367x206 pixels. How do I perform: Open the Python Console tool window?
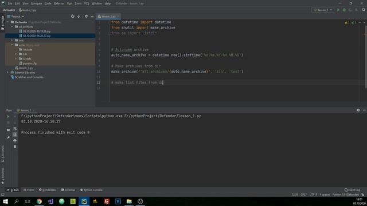[91, 190]
